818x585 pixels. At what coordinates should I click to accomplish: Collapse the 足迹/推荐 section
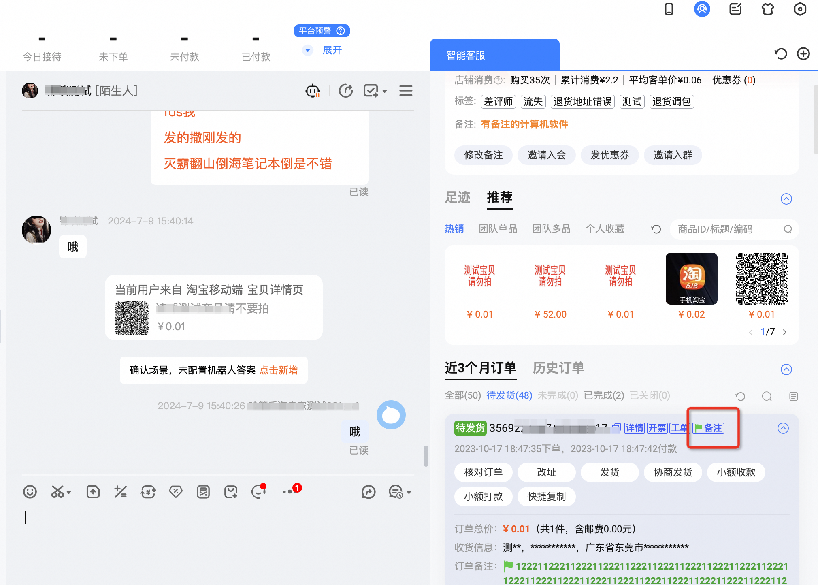(786, 199)
